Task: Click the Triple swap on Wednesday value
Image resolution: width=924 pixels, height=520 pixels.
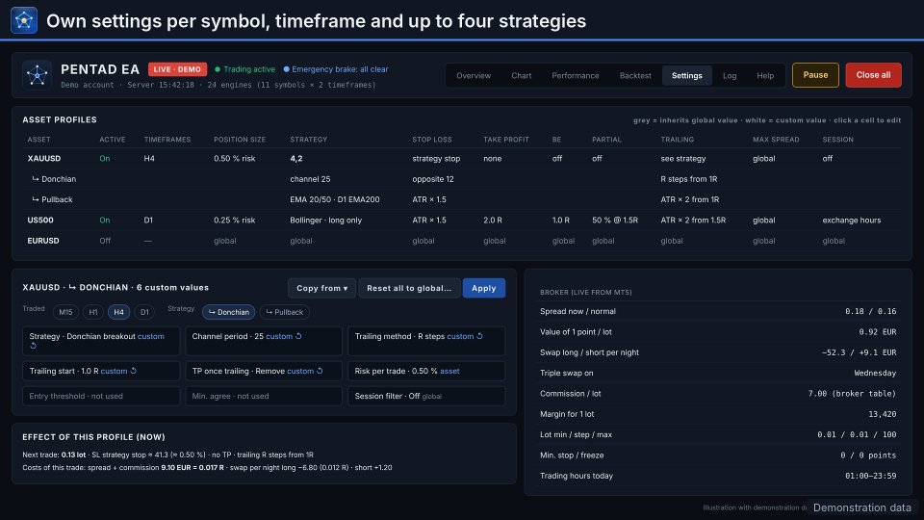Action: [875, 374]
